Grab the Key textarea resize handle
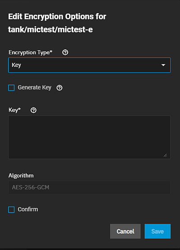The image size is (180, 250). tap(165, 155)
